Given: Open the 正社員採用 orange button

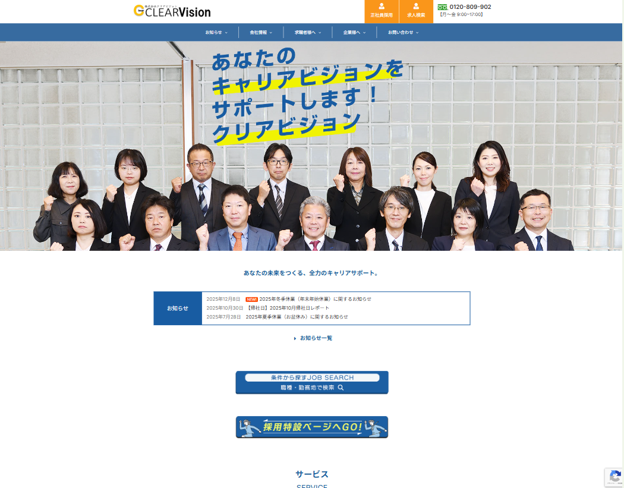Looking at the screenshot, I should [x=382, y=11].
